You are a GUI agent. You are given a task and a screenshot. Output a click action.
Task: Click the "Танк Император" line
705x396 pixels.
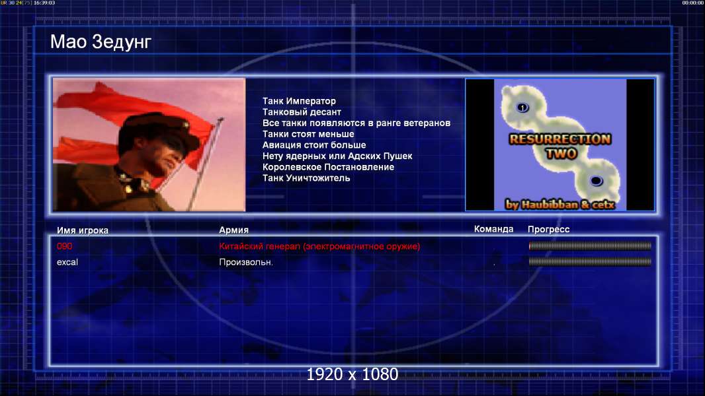pyautogui.click(x=299, y=101)
